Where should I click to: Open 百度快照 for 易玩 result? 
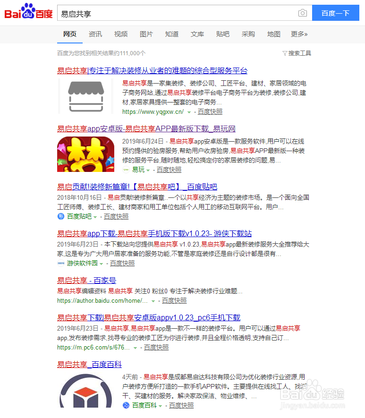tap(169, 170)
